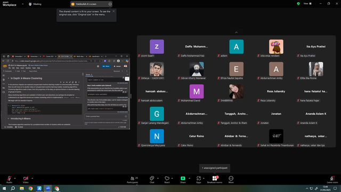Select Ananda Aslam K's participant tile
The image size is (341, 192).
pos(316,114)
